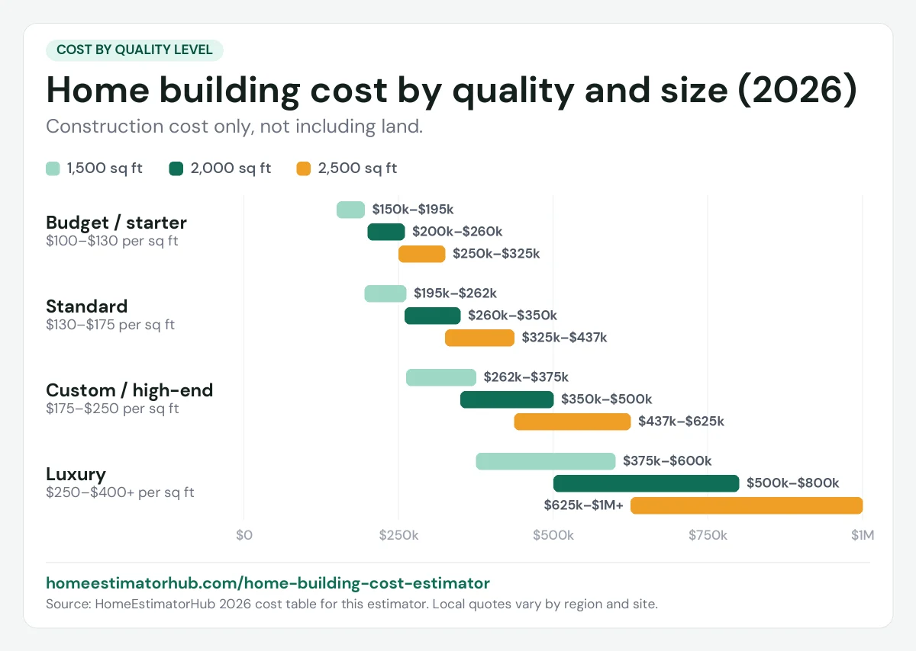Click the Luxury bar labeled $625k–$1M+

point(747,505)
